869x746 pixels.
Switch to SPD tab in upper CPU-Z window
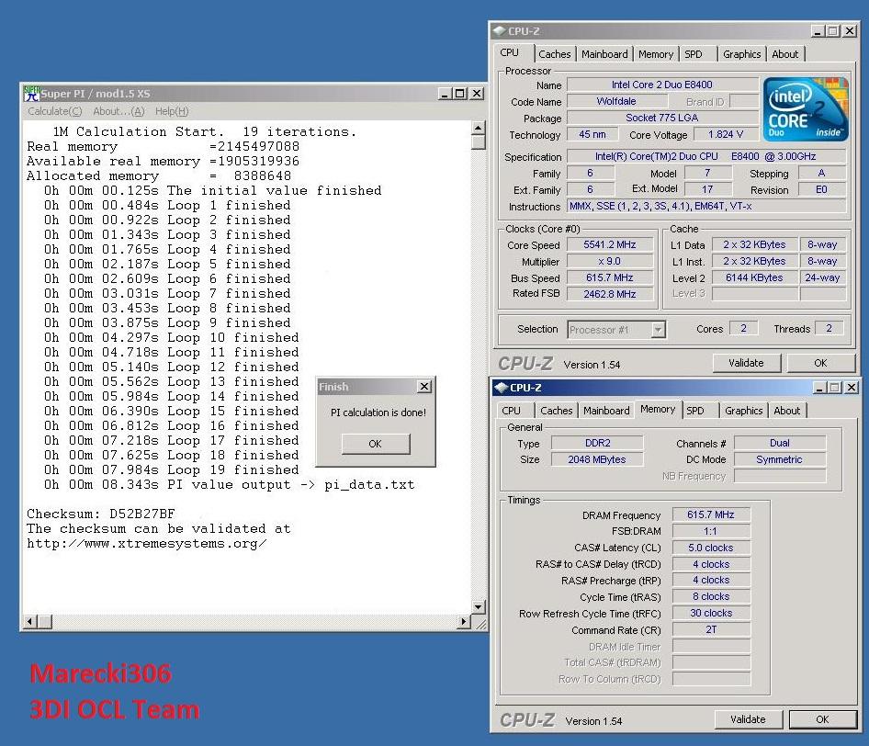pyautogui.click(x=693, y=54)
